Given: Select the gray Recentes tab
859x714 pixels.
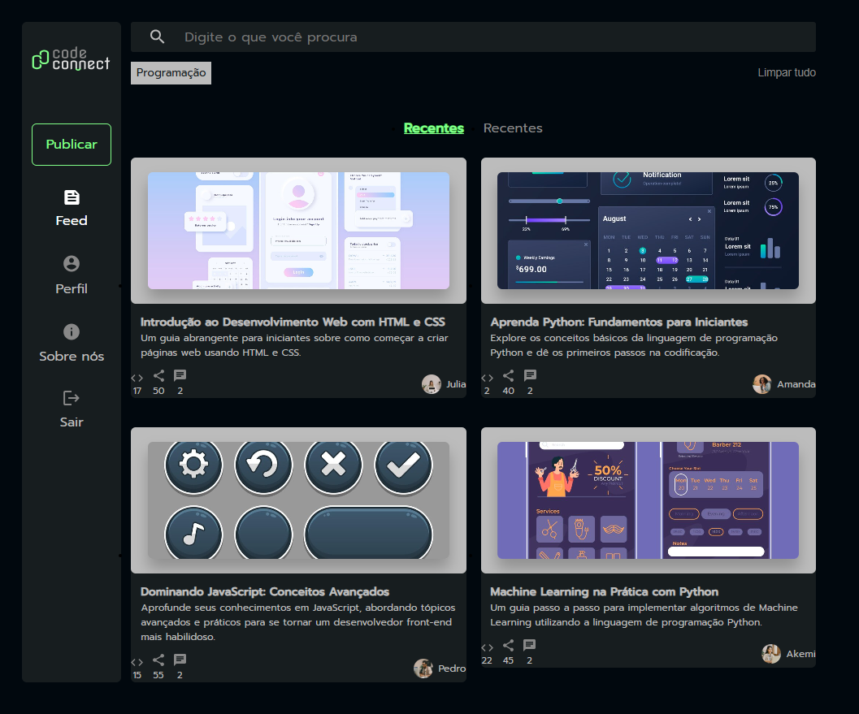Looking at the screenshot, I should [513, 128].
